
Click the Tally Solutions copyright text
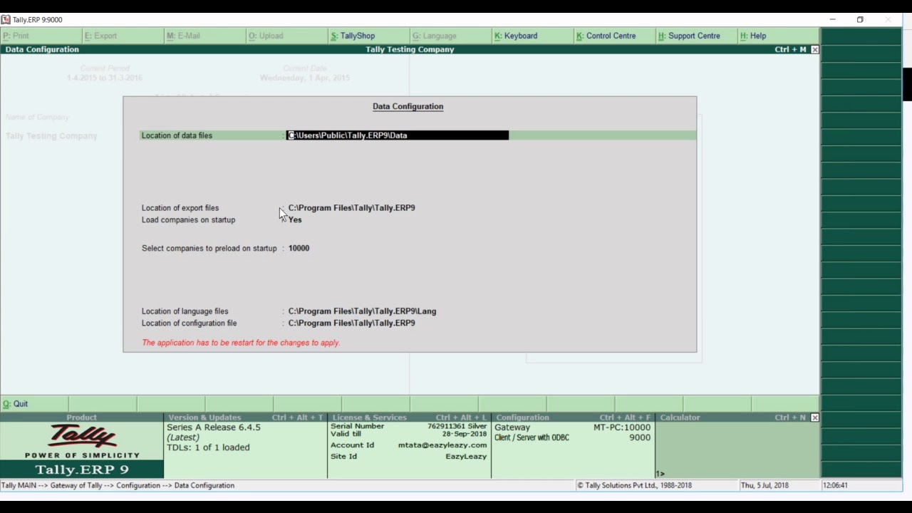point(634,485)
